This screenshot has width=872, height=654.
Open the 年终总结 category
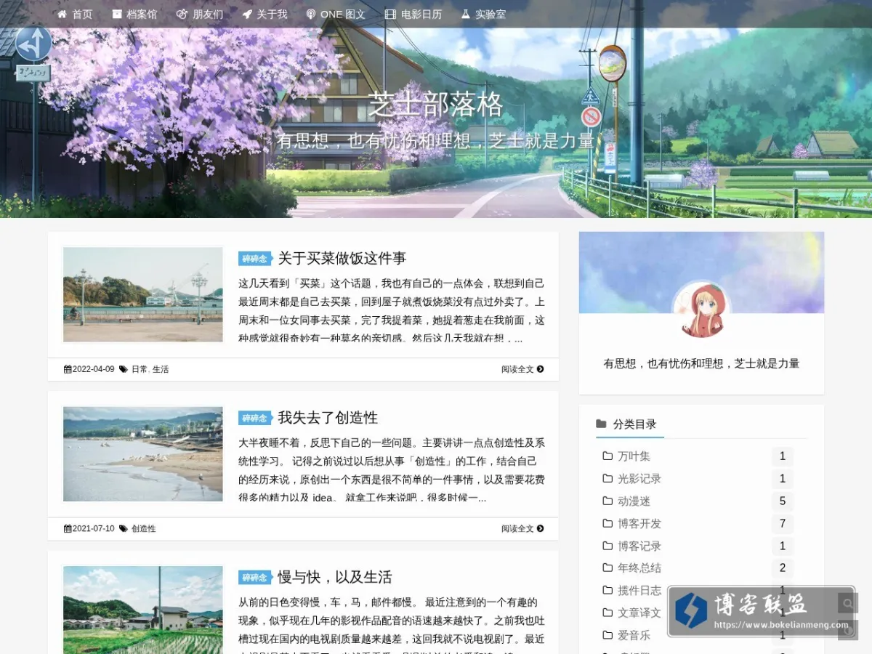[x=639, y=568]
